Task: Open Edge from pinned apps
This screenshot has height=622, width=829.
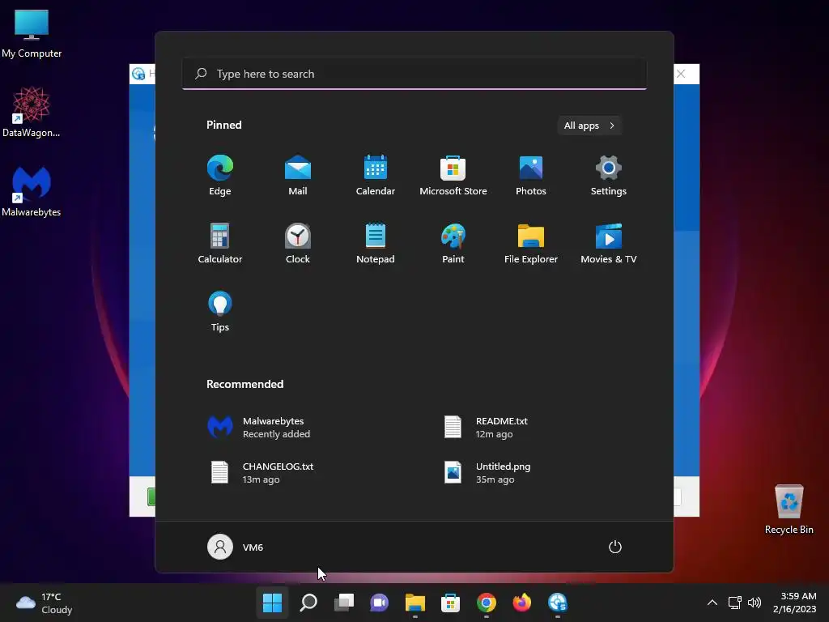Action: pyautogui.click(x=220, y=176)
